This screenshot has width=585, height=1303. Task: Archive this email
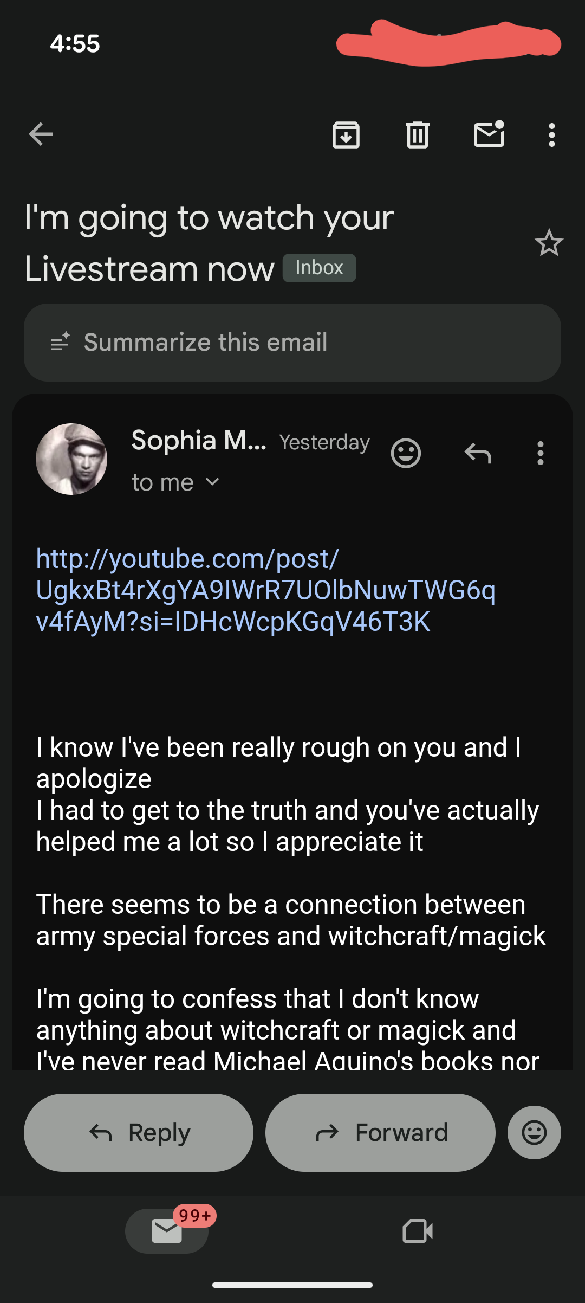pos(346,134)
